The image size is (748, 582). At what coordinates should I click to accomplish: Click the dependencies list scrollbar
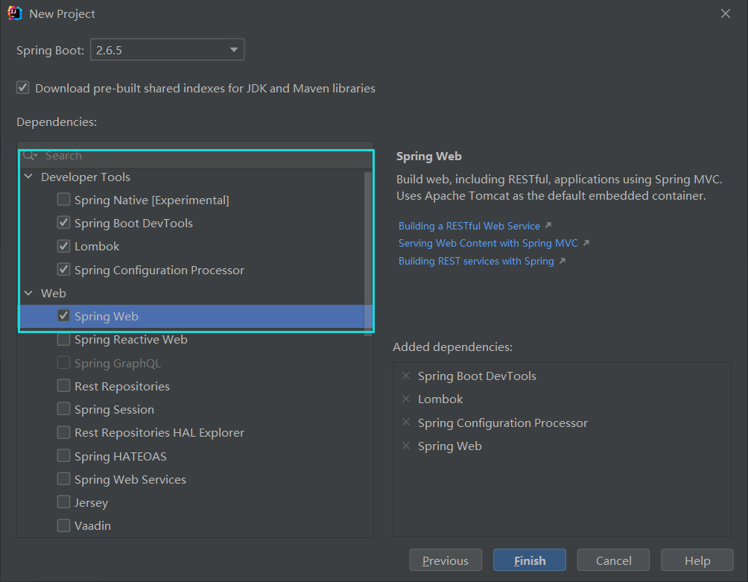[368, 254]
